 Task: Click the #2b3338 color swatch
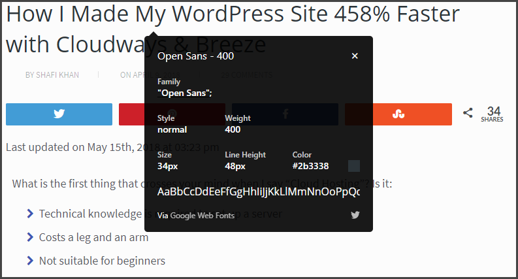pyautogui.click(x=354, y=166)
